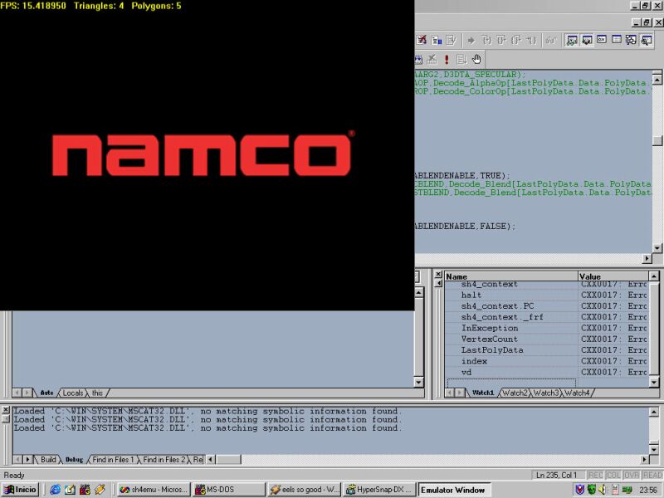This screenshot has height=498, width=664.
Task: Select the Watch3 tab
Action: click(x=546, y=393)
